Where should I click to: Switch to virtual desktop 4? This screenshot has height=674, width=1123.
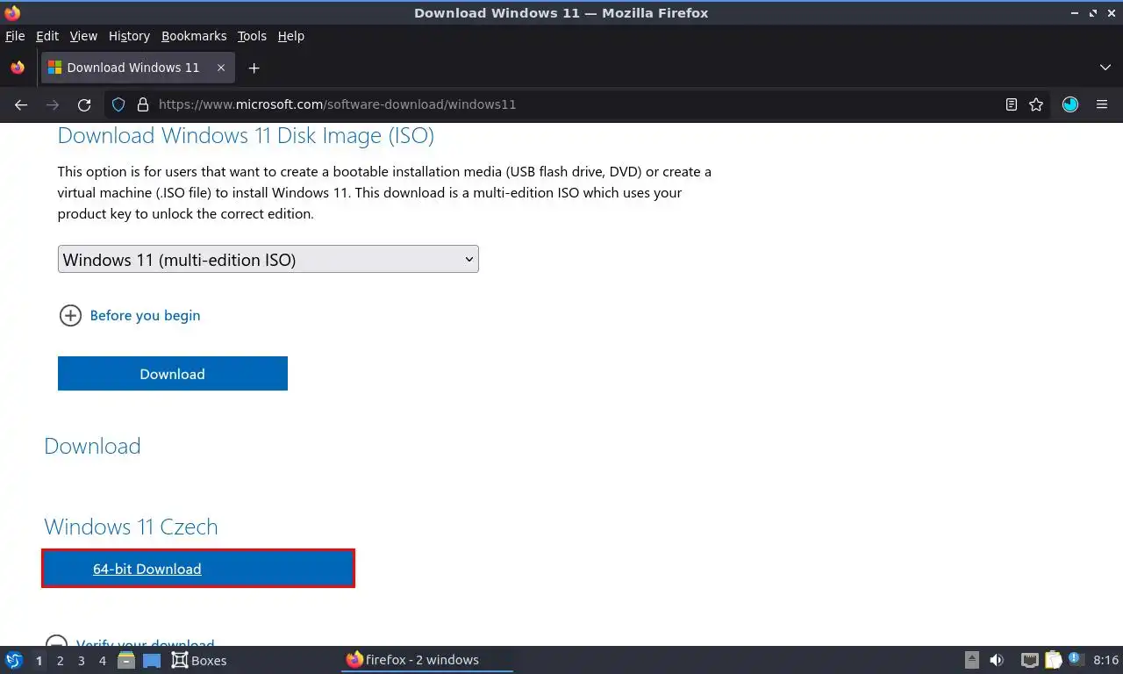(103, 661)
